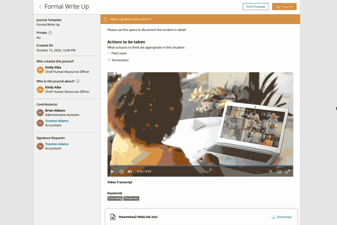Screen dimensions: 337x225
Task: Click the Brian Abbate contributor name
Action: [x=55, y=111]
